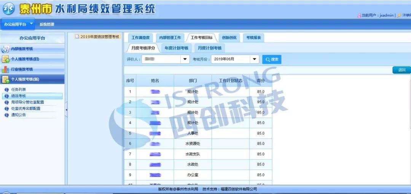Expand the 评价人 dropdown arrow
The image size is (411, 194).
185,59
